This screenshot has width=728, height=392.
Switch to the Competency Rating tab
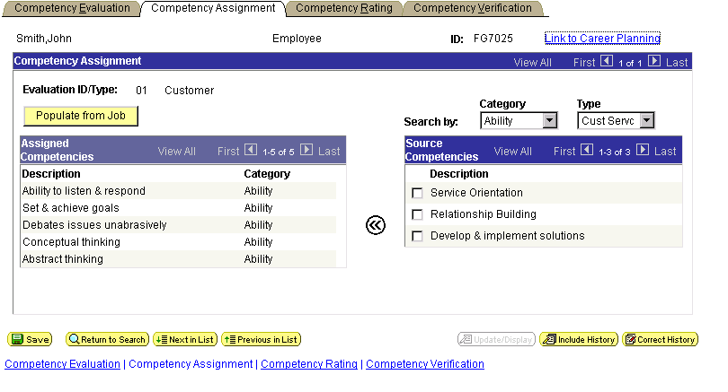[344, 8]
